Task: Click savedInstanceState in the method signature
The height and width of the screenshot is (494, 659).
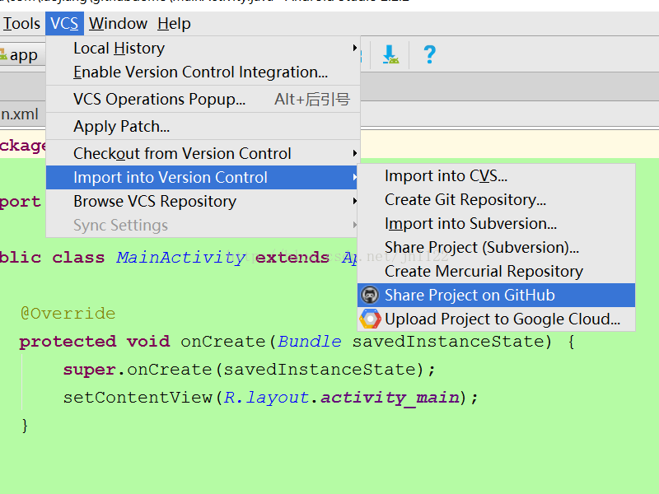Action: pyautogui.click(x=447, y=341)
